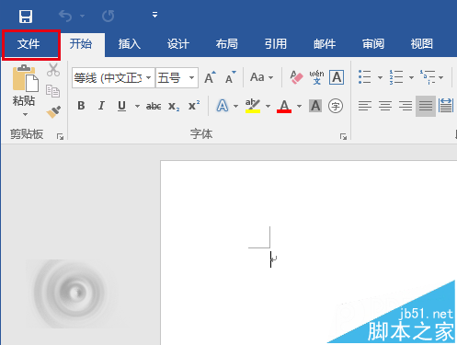The height and width of the screenshot is (345, 457).
Task: Increase font size with grow icon
Action: pos(210,77)
